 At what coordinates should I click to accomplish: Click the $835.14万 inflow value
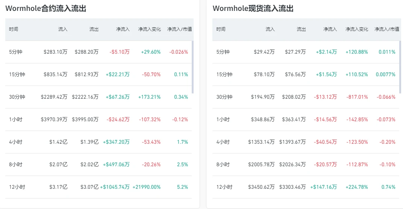coord(56,75)
